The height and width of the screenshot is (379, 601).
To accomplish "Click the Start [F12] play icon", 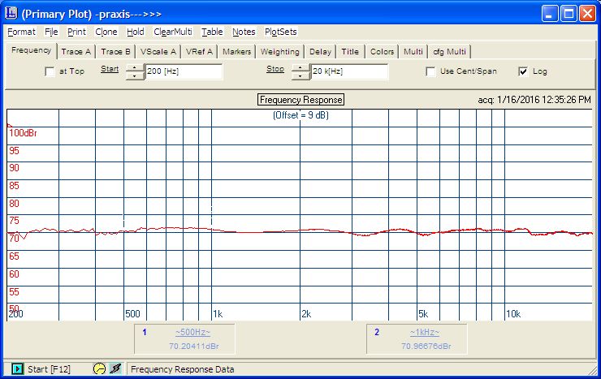I will 17,369.
